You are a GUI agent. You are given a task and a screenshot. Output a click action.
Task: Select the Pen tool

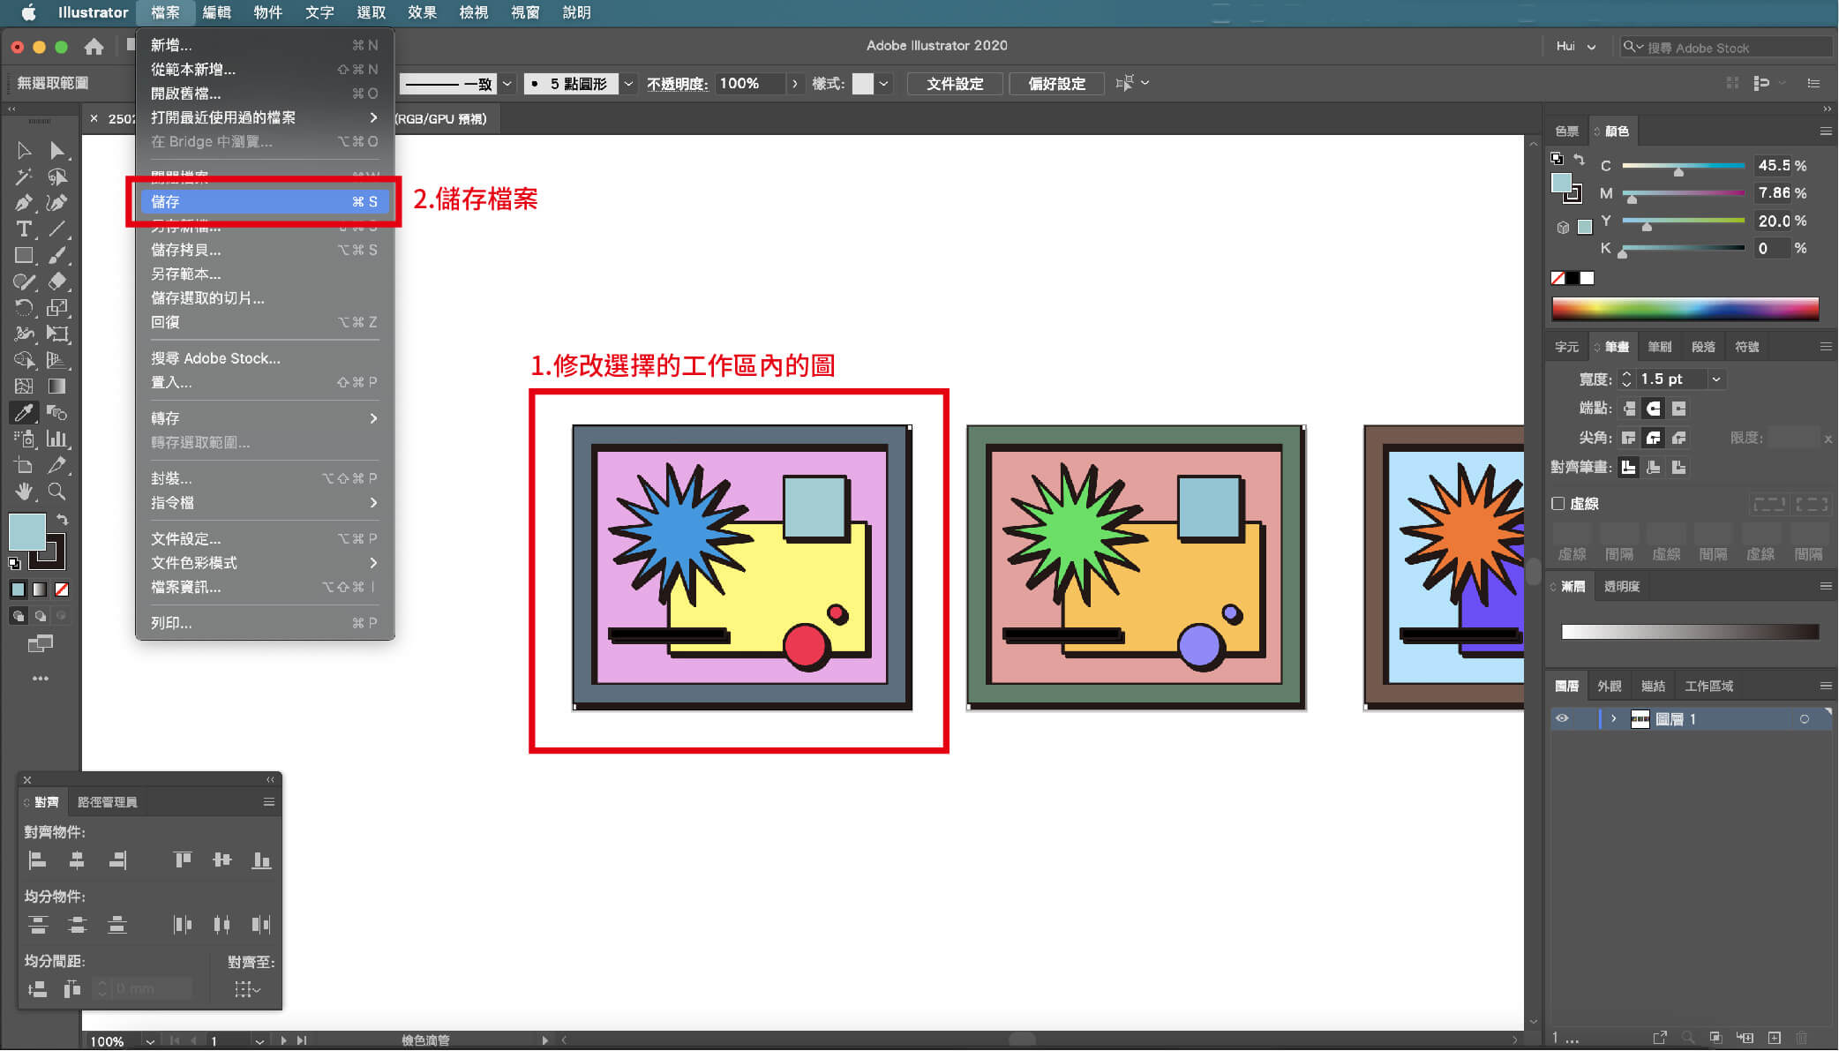coord(24,203)
